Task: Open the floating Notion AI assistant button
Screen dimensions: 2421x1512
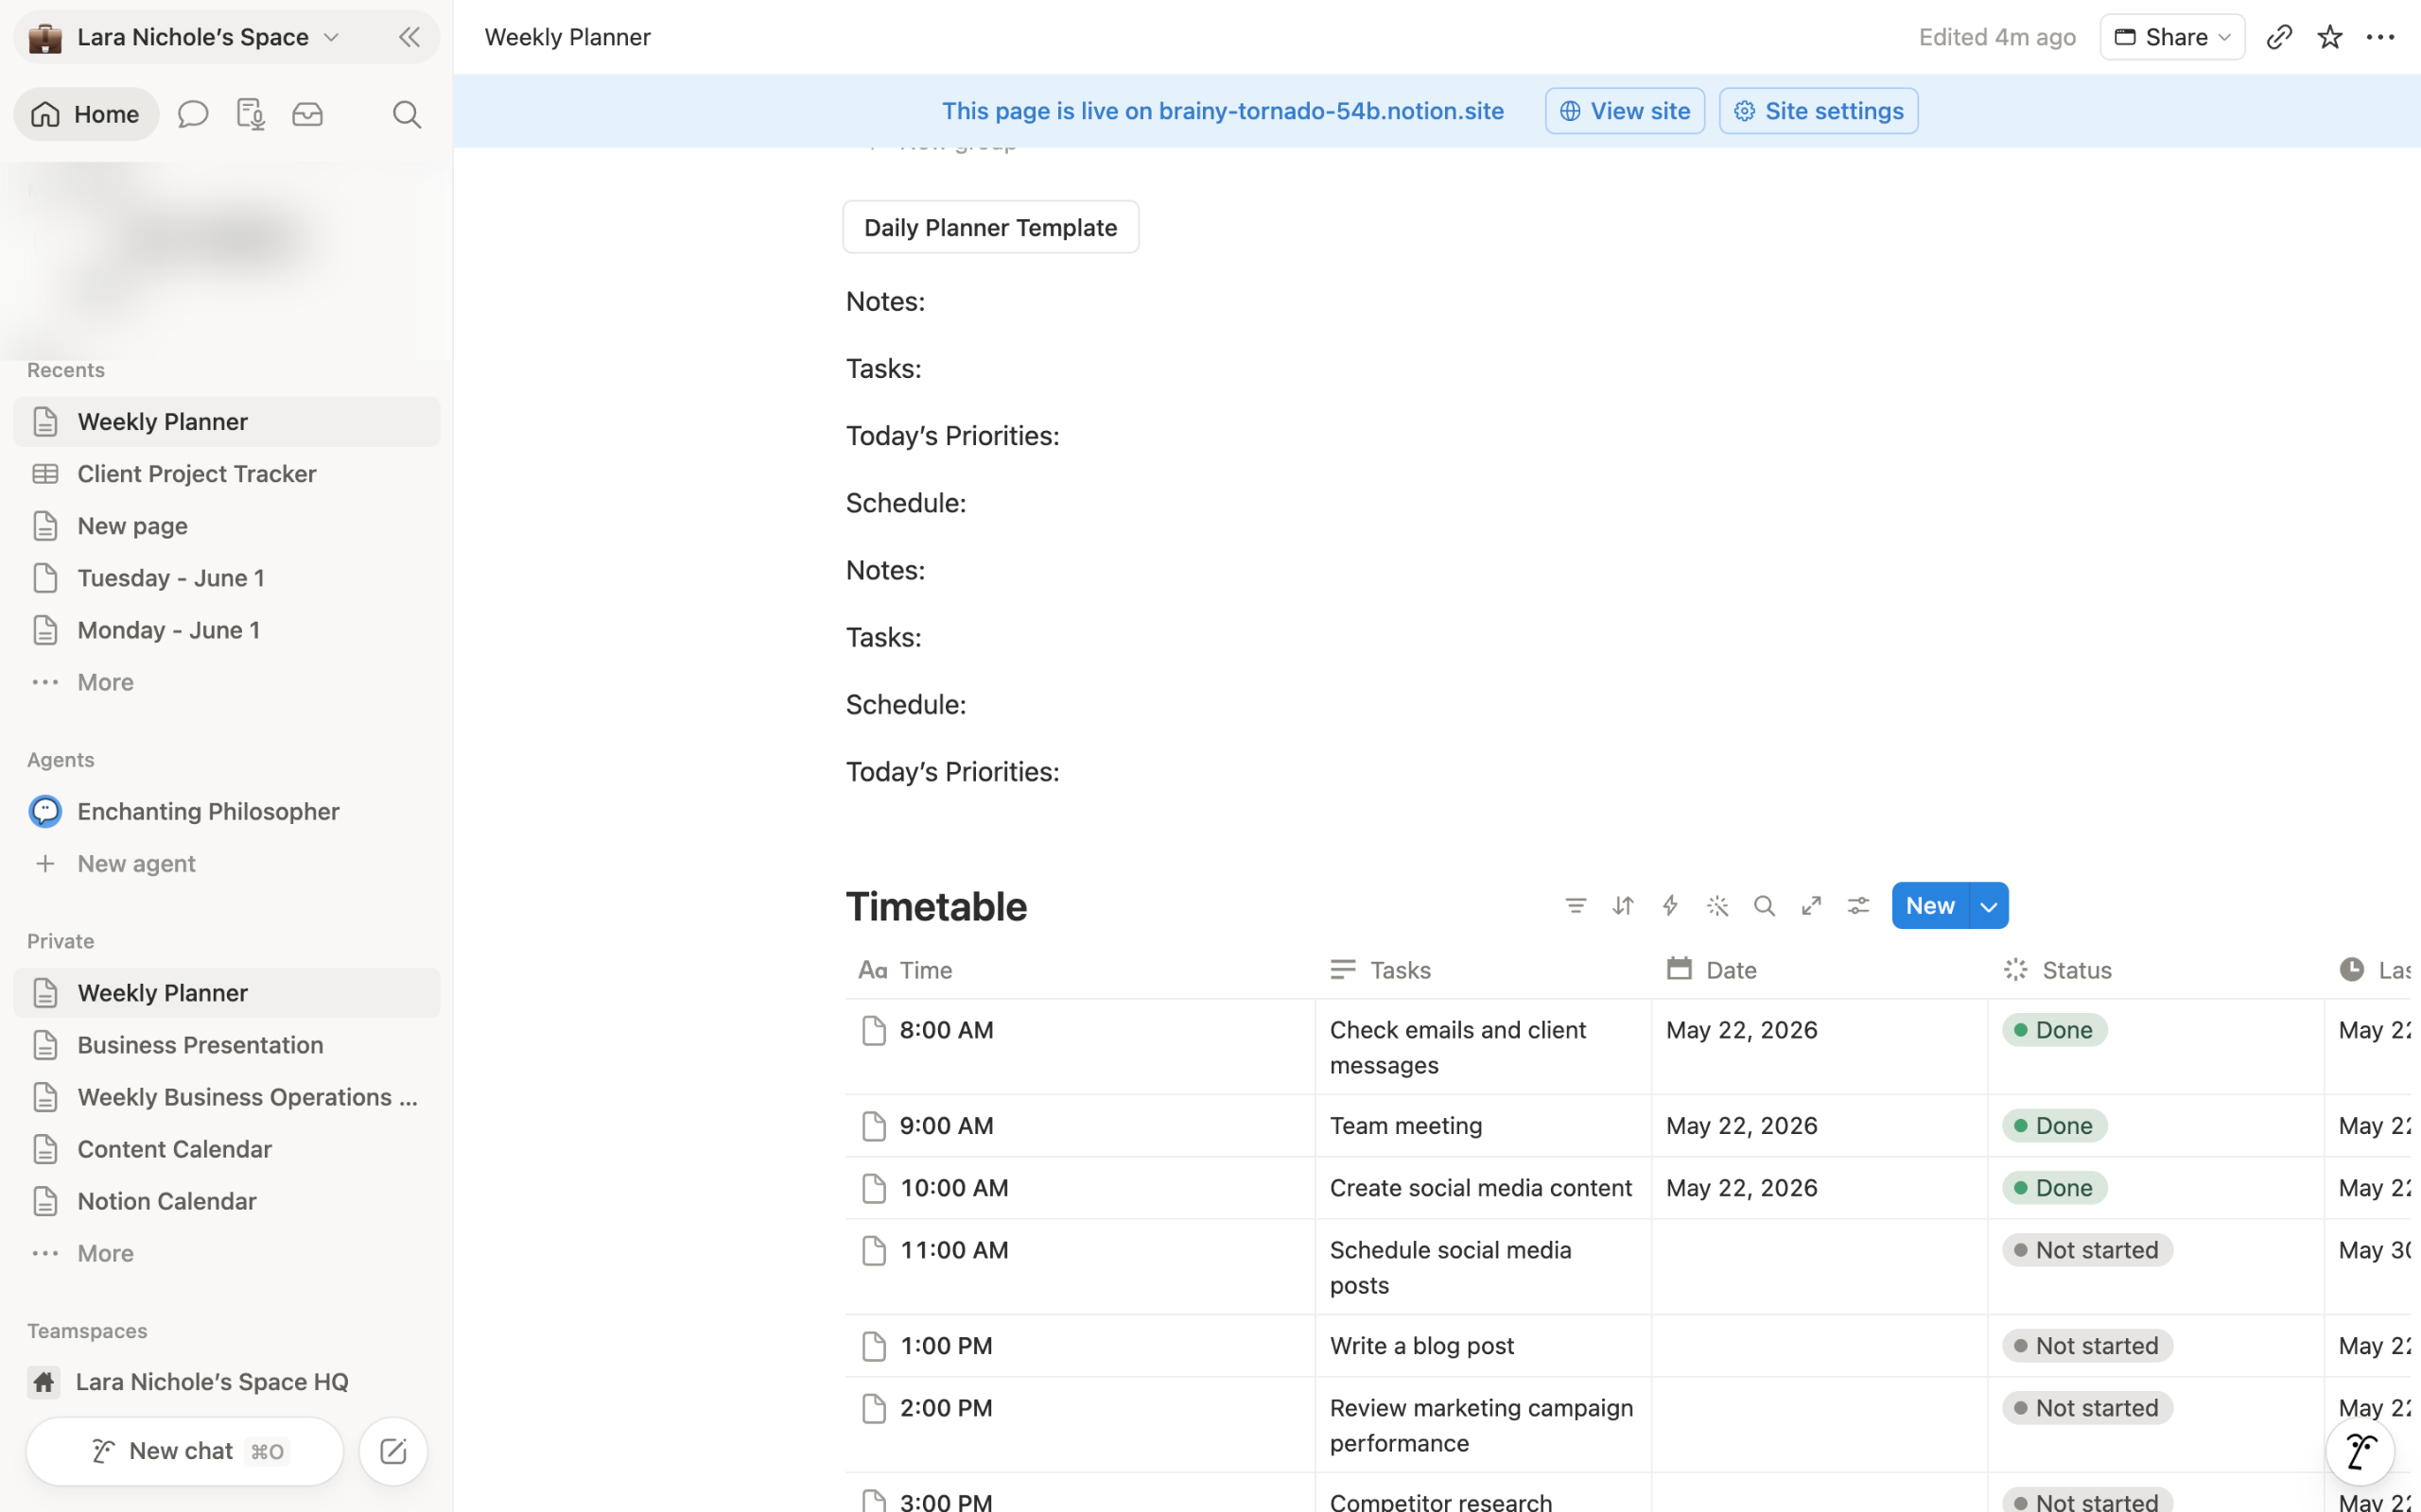Action: click(2360, 1451)
